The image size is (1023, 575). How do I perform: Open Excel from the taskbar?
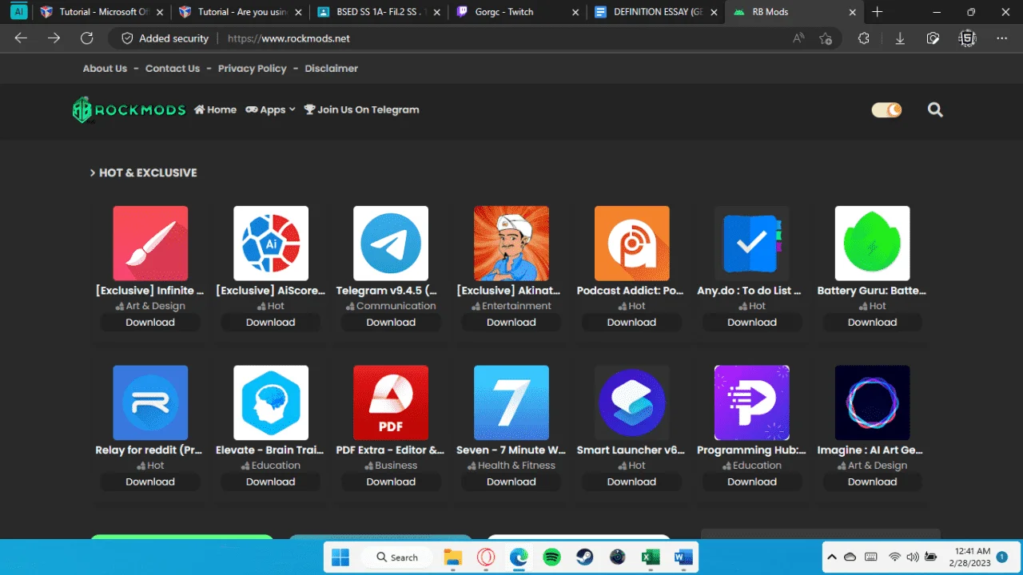coord(651,557)
